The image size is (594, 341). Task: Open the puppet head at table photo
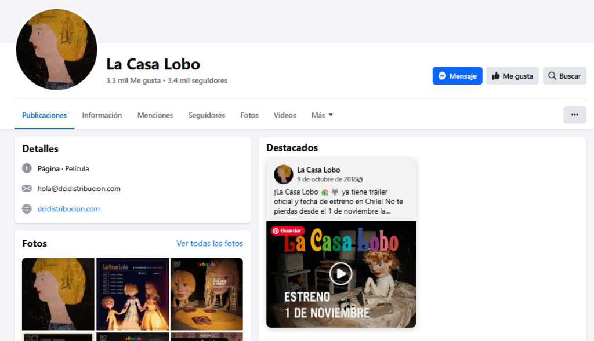click(x=207, y=294)
